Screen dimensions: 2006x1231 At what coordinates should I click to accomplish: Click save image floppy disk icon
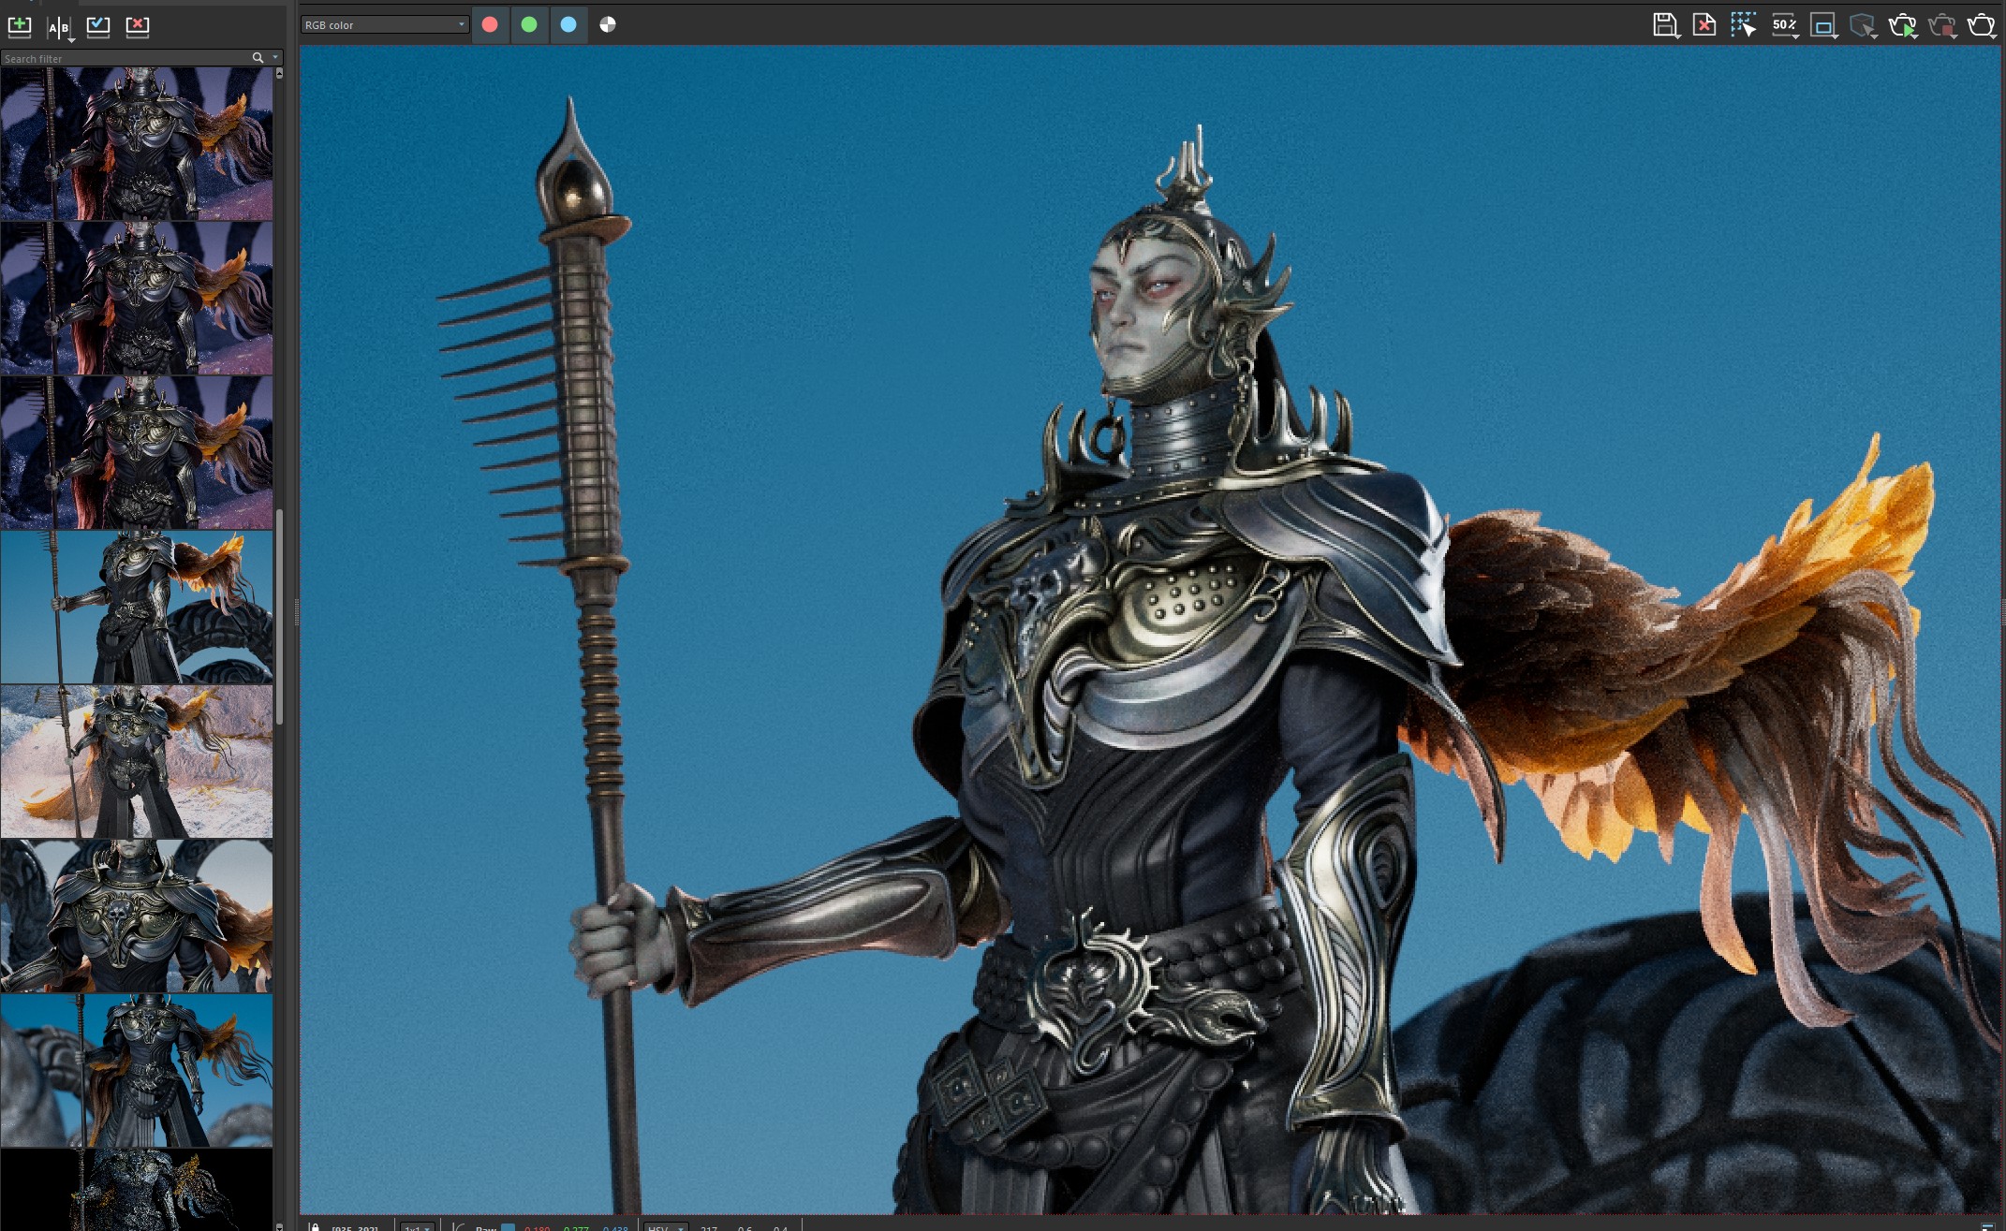(x=1664, y=25)
